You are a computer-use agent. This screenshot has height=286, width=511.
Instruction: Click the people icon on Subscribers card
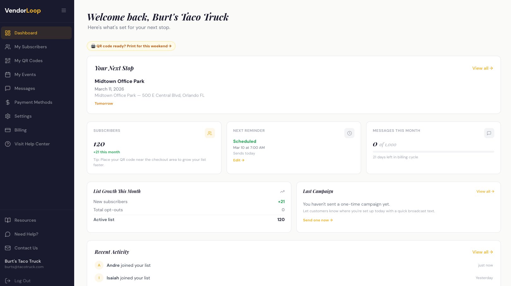point(210,133)
